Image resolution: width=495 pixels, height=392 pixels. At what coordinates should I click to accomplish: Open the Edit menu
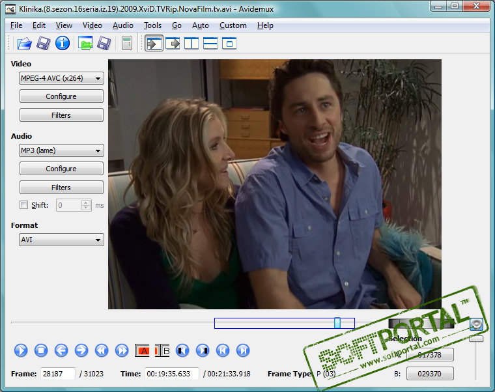coord(39,25)
